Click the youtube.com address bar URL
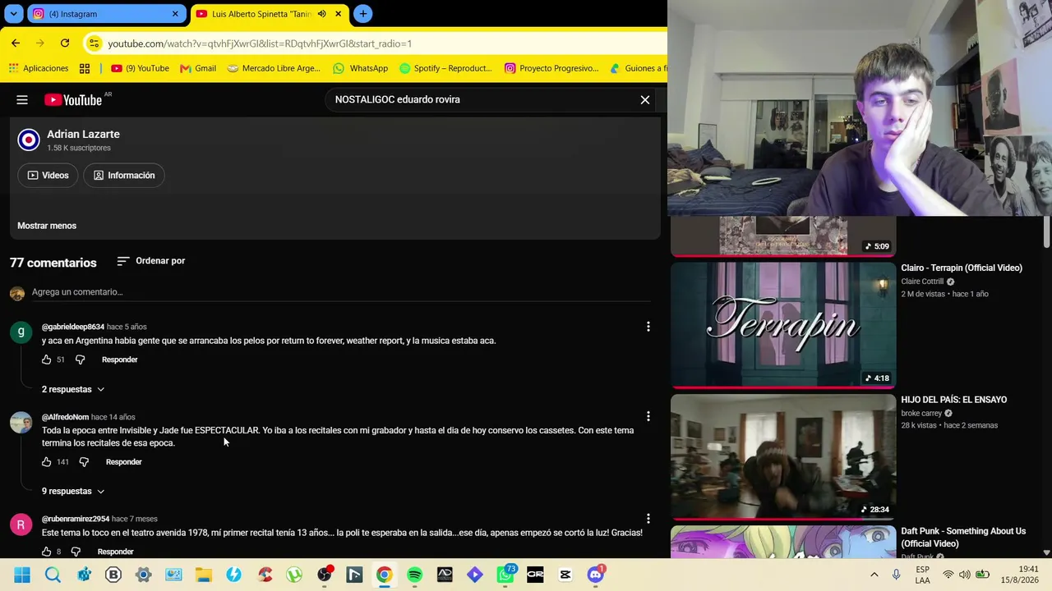The width and height of the screenshot is (1052, 591). click(x=260, y=44)
